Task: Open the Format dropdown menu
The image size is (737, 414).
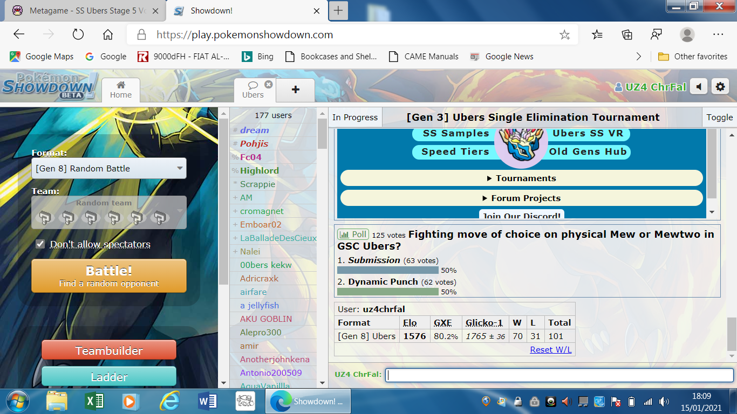Action: pos(109,168)
